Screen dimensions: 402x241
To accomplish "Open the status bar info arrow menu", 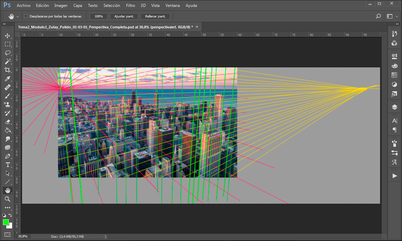I will click(x=105, y=237).
